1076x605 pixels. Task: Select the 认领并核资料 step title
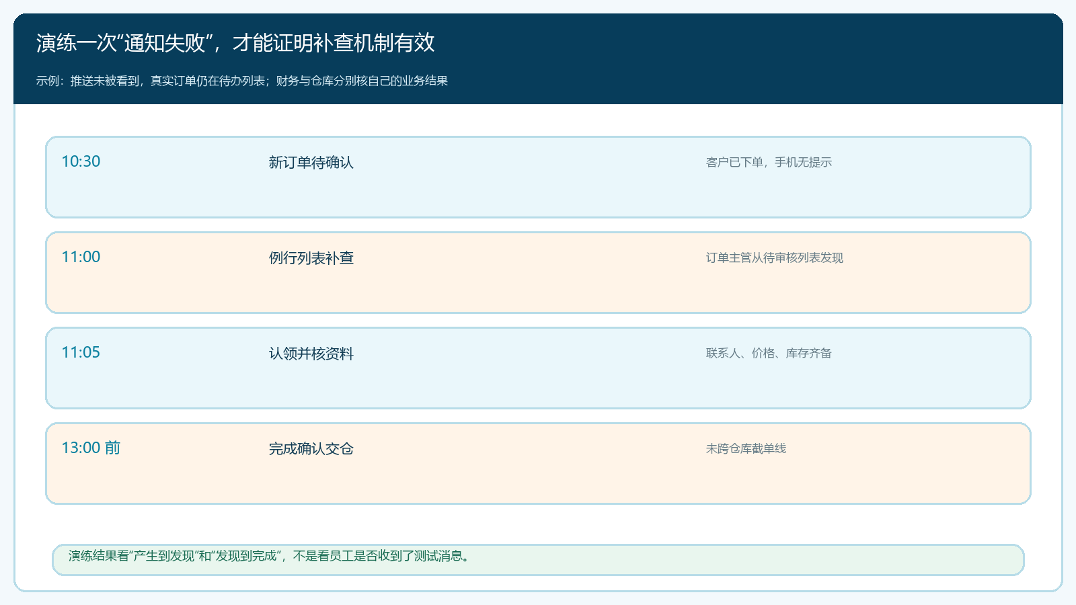pos(311,353)
